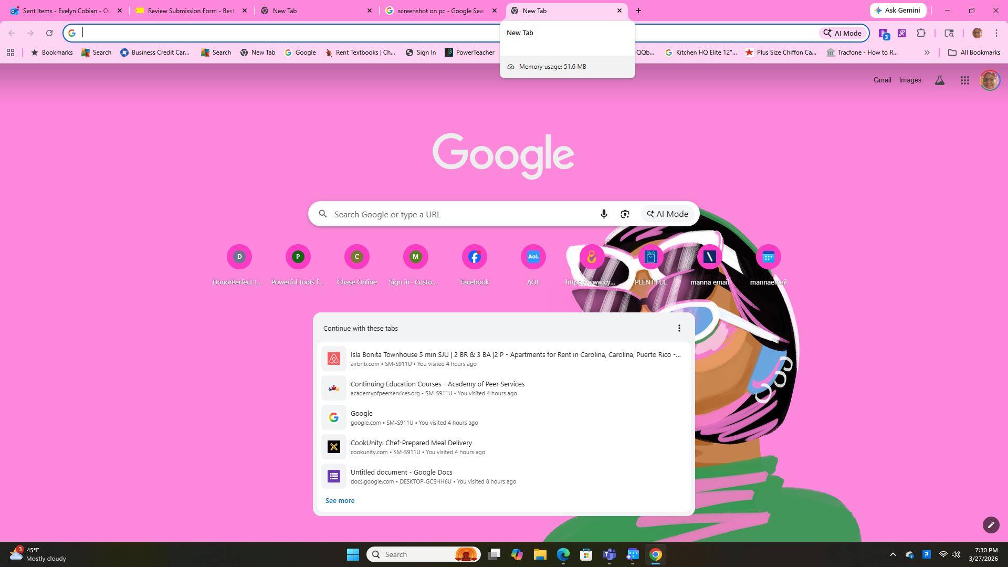The height and width of the screenshot is (567, 1008).
Task: Click Ask Gemini button
Action: (x=898, y=10)
